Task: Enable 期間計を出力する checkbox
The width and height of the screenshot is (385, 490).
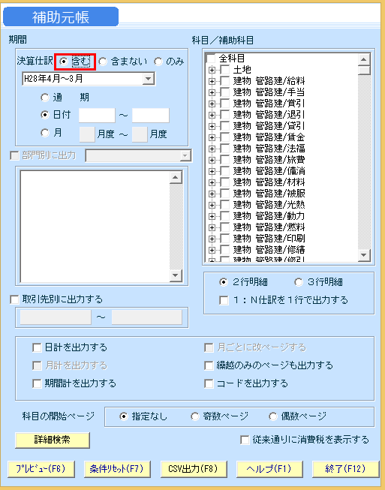Action: (x=37, y=383)
